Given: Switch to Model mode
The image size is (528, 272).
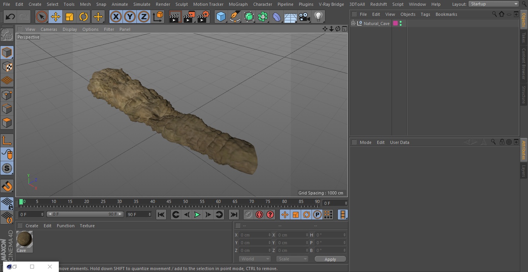Looking at the screenshot, I should [x=7, y=52].
